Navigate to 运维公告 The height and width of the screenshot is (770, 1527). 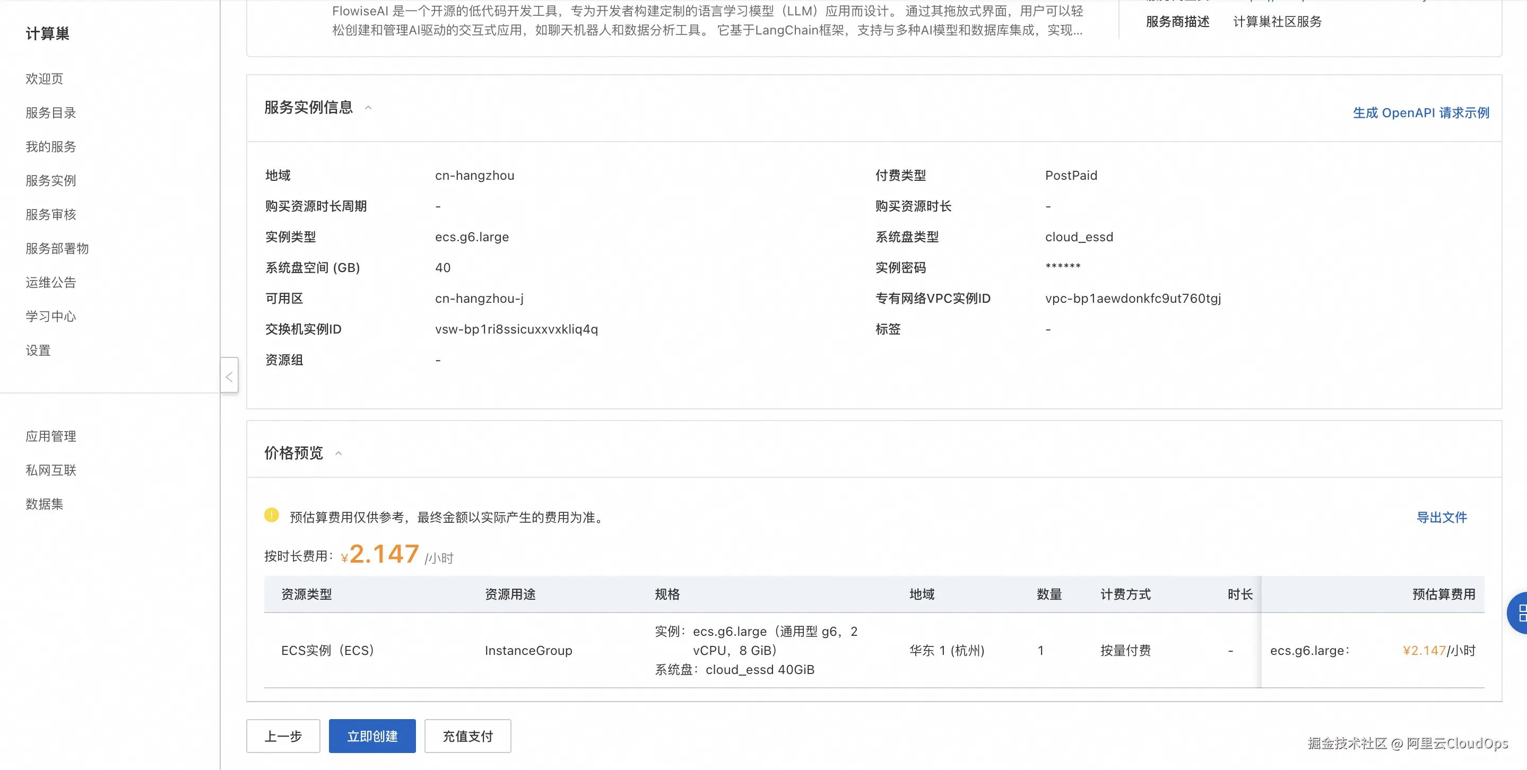50,282
